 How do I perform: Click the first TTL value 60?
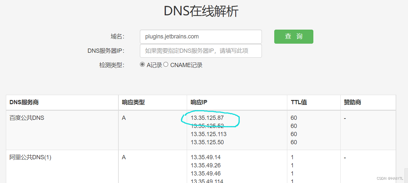pos(294,118)
